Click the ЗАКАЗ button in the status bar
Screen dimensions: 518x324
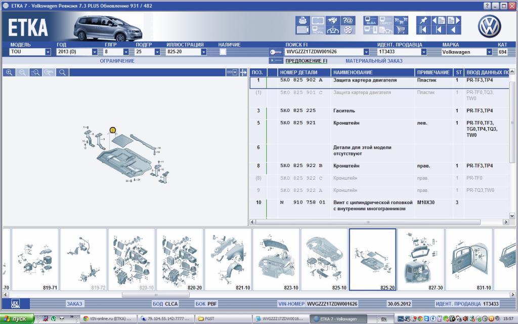74,304
